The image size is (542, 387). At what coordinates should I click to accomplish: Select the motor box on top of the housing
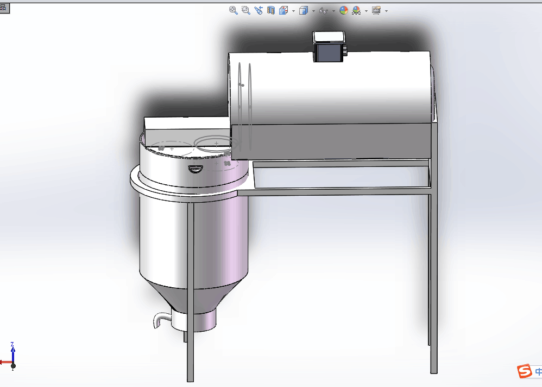pos(329,47)
